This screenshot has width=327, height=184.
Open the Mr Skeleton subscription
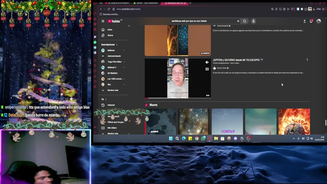point(112,73)
